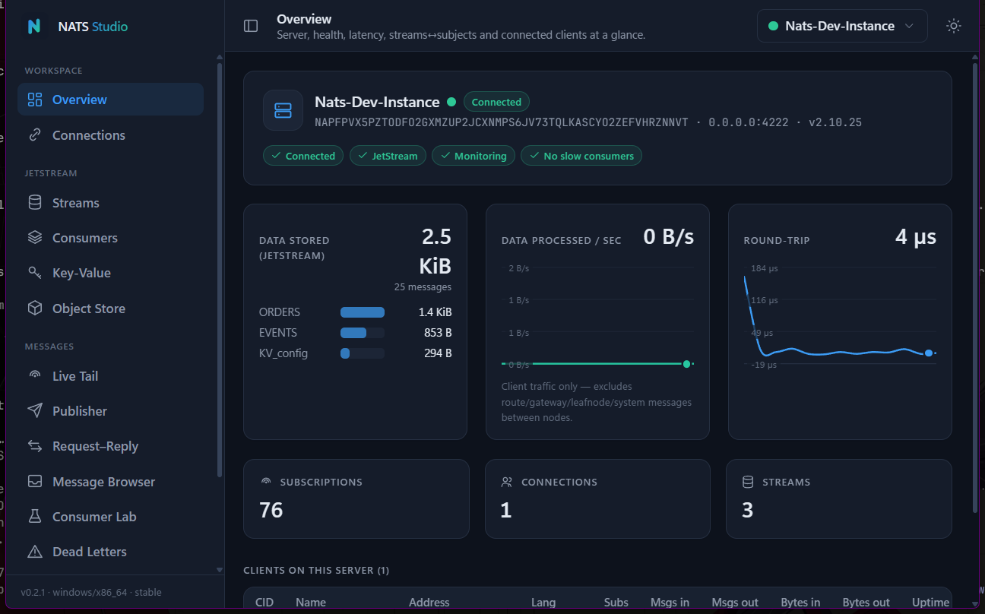Click the Subs column header

(616, 603)
